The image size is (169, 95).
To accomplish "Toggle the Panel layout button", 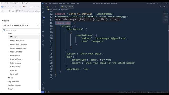I will [150, 3].
